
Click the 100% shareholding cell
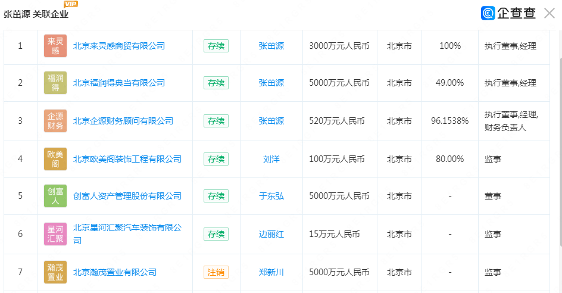pos(450,46)
